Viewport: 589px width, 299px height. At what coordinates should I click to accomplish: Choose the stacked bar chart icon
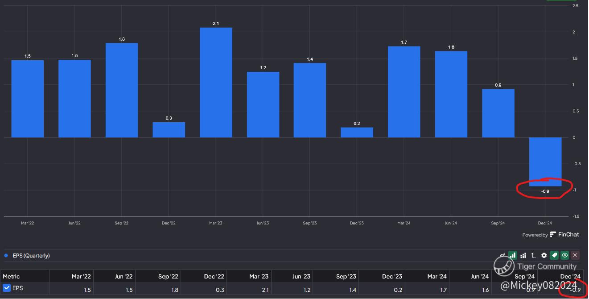coord(523,255)
